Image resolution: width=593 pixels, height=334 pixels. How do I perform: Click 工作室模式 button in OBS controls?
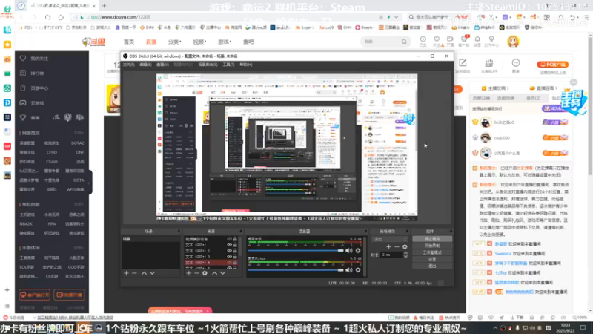point(432,252)
